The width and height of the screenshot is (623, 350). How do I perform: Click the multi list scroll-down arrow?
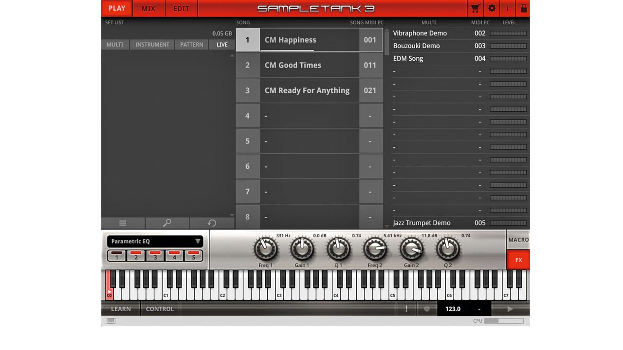387,225
